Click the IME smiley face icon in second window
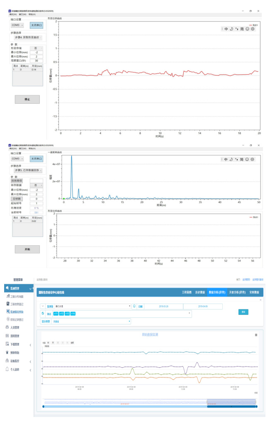The image size is (270, 424). (x=247, y=159)
